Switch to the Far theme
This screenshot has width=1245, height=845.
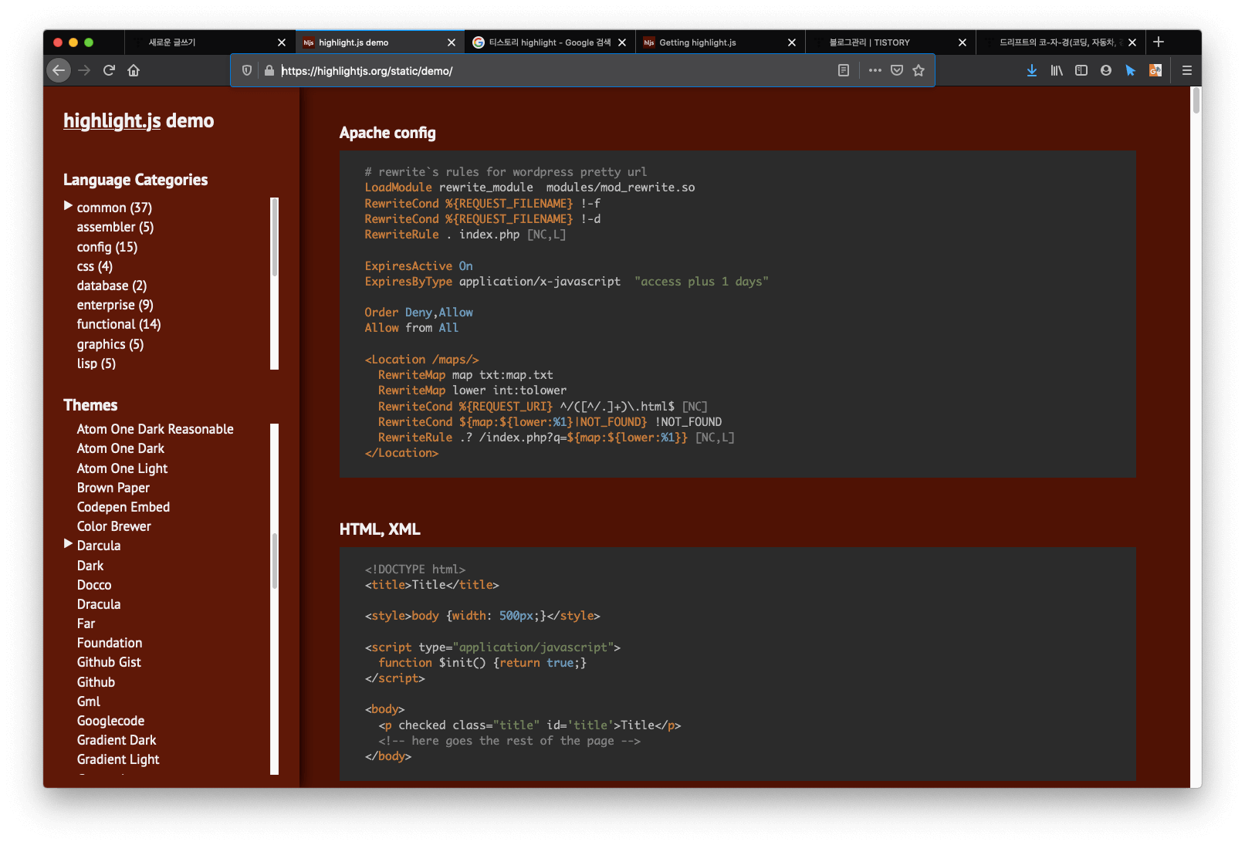coord(86,624)
